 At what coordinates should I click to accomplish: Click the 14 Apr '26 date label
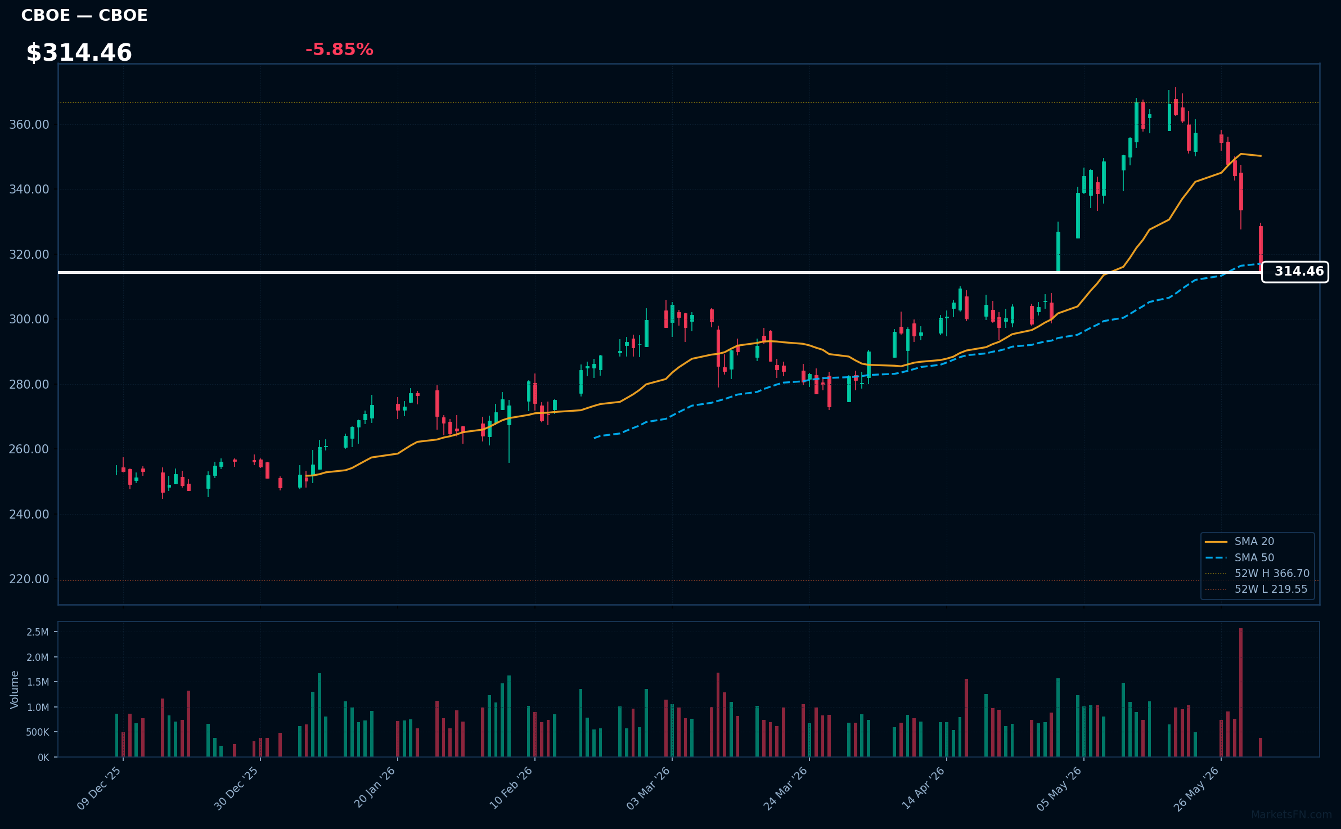pos(924,788)
